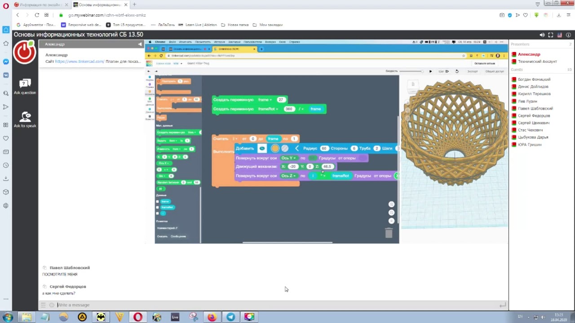Click send message arrow icon
Screen dimensions: 575x323
(x=503, y=305)
